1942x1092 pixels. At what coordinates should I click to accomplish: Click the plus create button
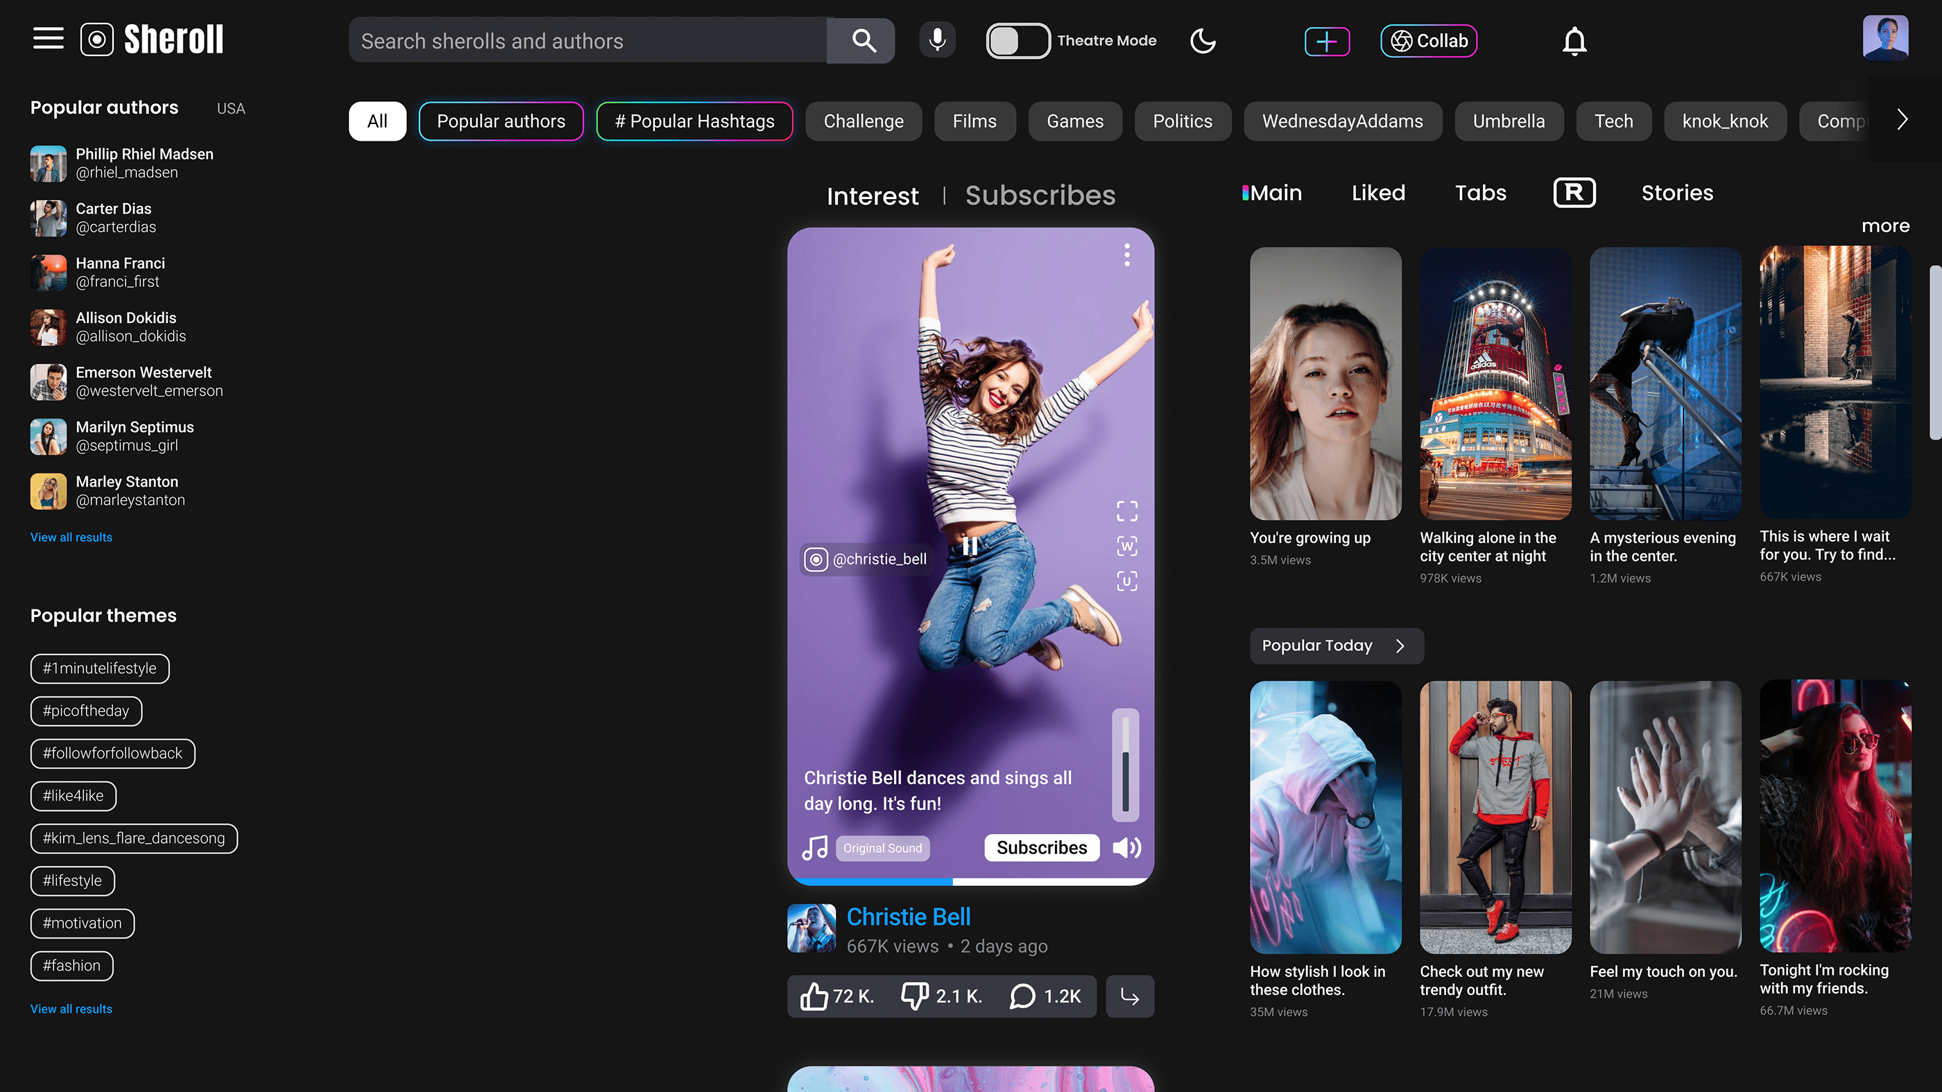pyautogui.click(x=1327, y=41)
